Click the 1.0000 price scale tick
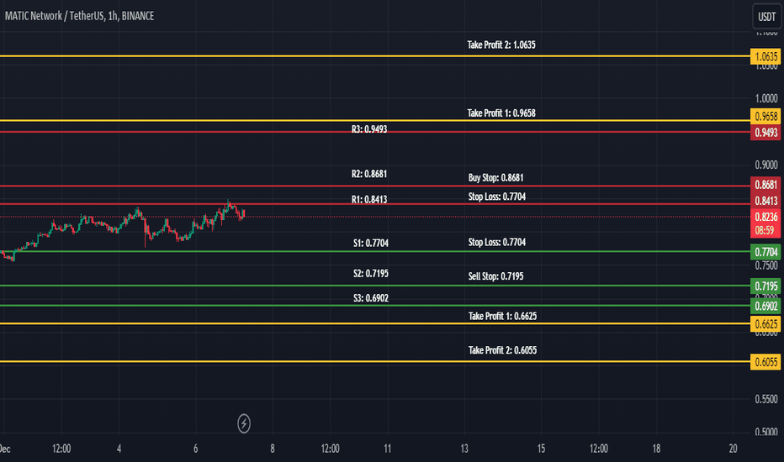784x462 pixels. [766, 98]
